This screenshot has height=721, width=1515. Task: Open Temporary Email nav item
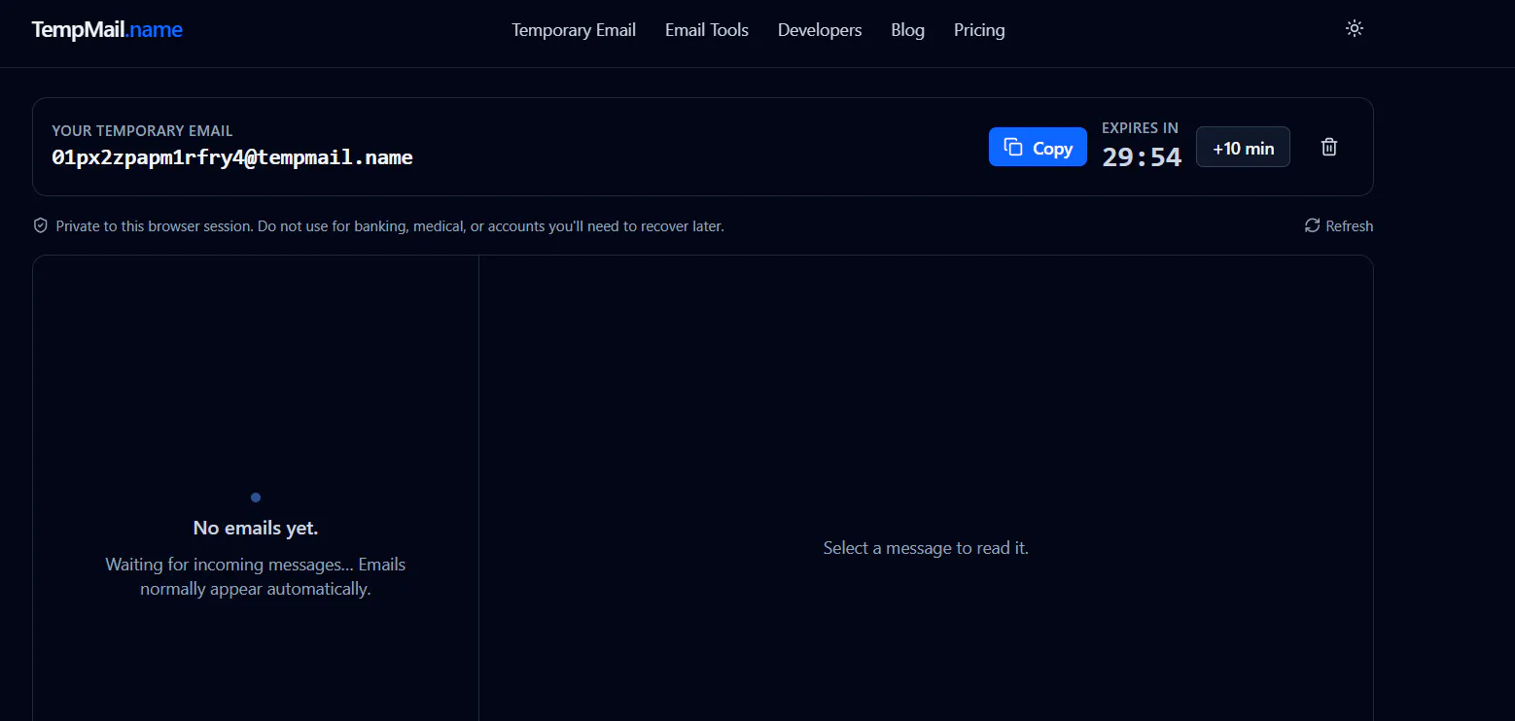[574, 30]
